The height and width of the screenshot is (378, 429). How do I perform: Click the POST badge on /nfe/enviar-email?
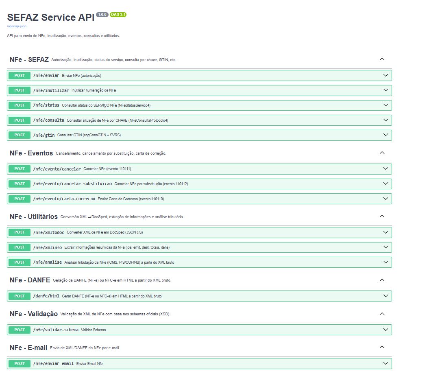pyautogui.click(x=19, y=363)
